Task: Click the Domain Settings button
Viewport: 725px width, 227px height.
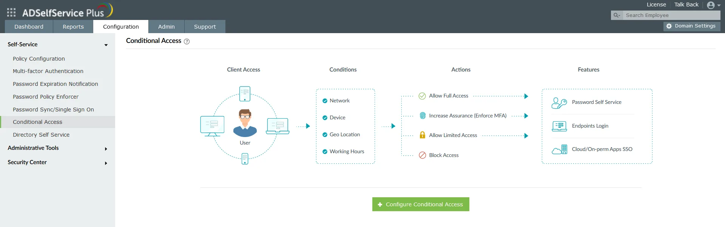Action: point(692,26)
